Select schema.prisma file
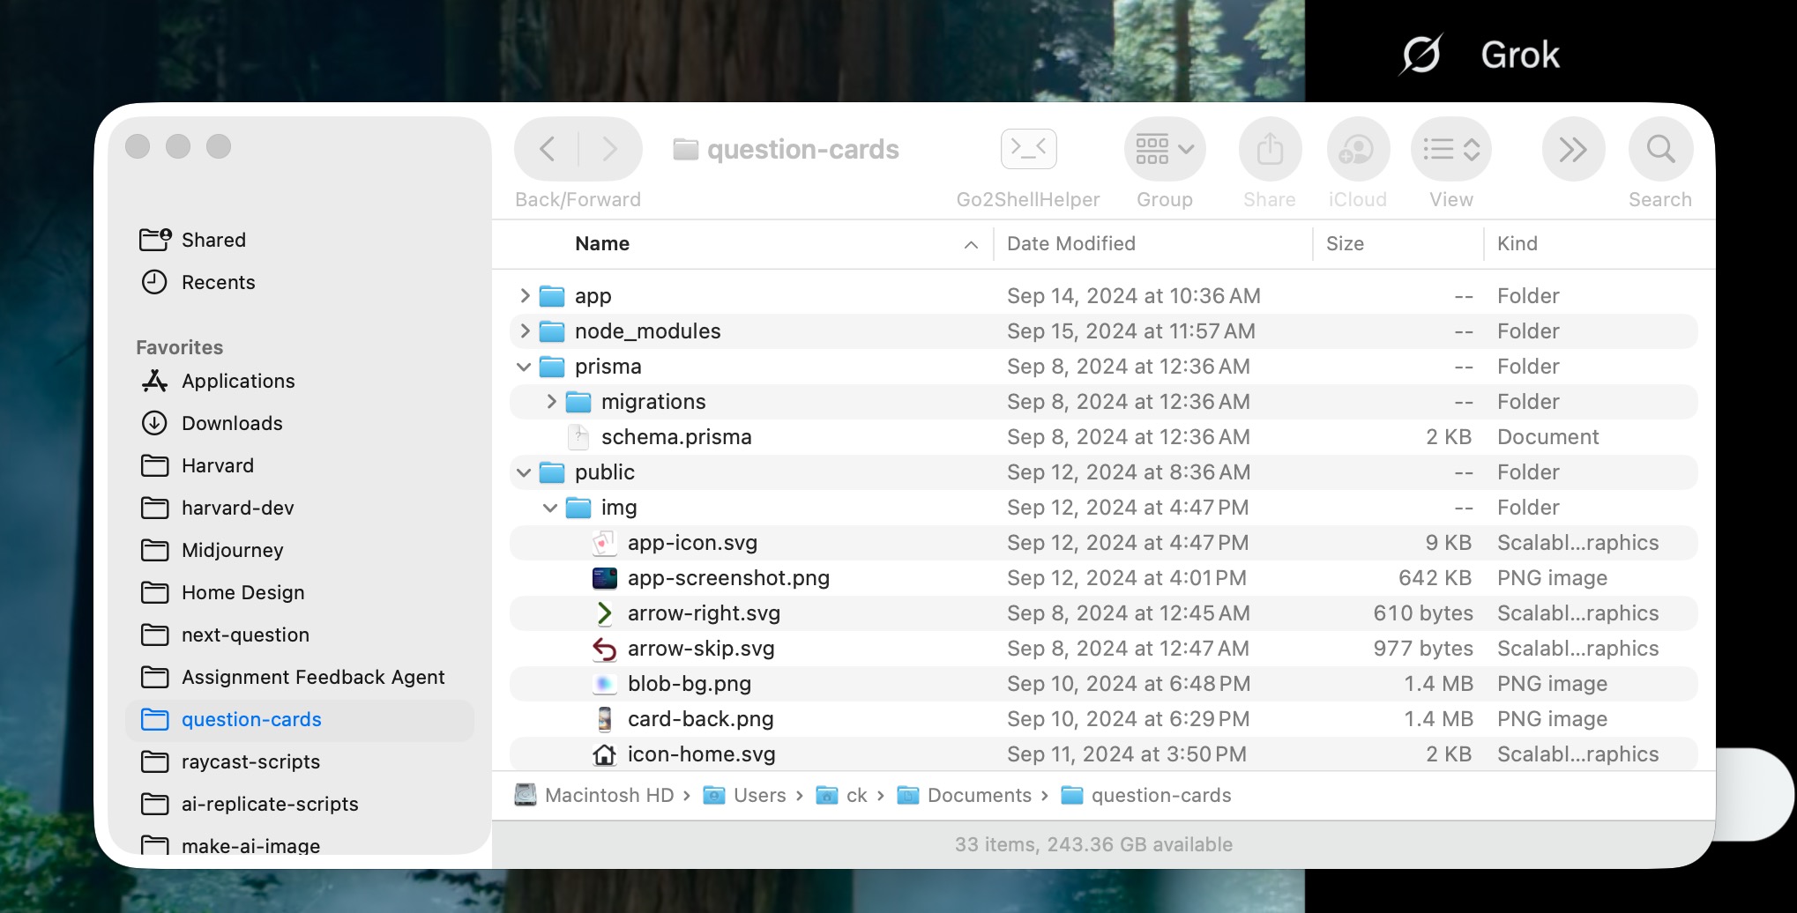Viewport: 1797px width, 913px height. (1104, 436)
